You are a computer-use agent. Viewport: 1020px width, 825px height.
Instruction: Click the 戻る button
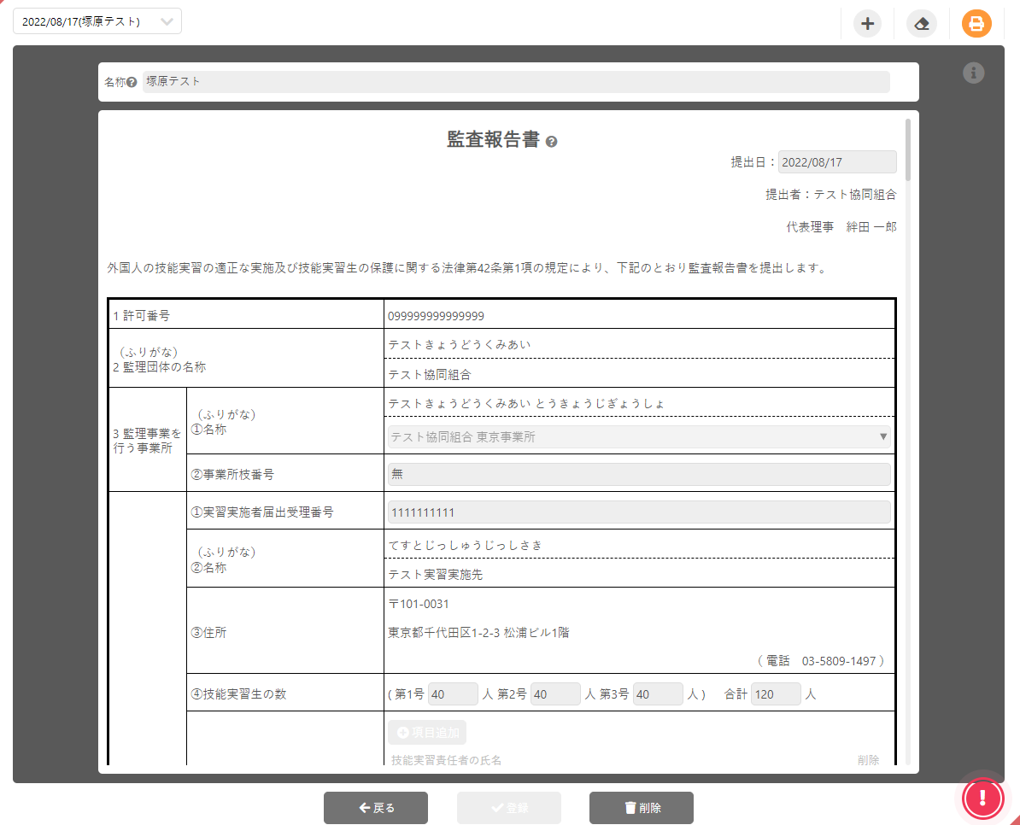pyautogui.click(x=376, y=807)
